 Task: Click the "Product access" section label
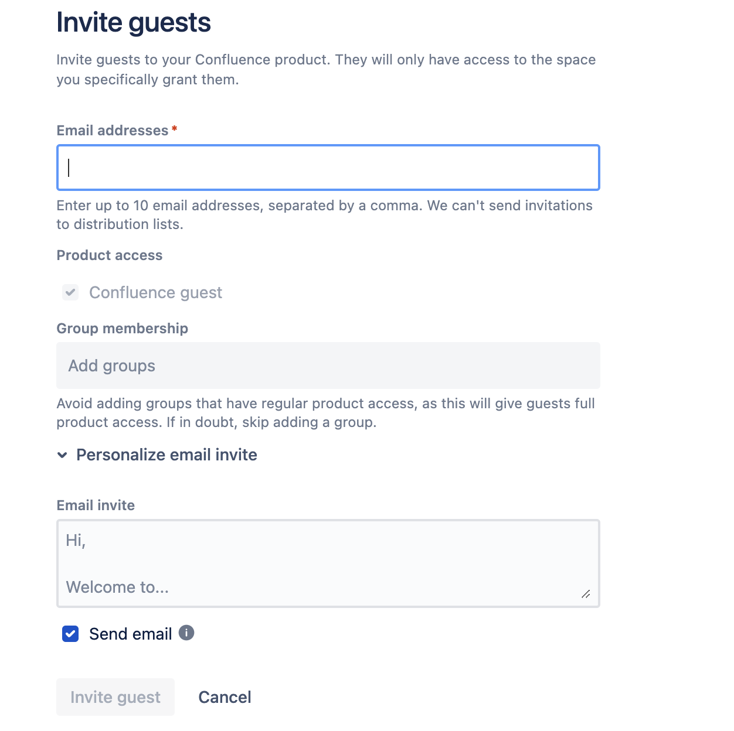pyautogui.click(x=109, y=255)
